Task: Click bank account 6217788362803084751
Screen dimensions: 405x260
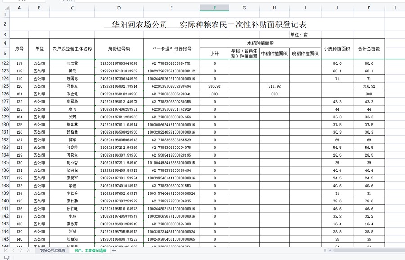Action: 171,63
